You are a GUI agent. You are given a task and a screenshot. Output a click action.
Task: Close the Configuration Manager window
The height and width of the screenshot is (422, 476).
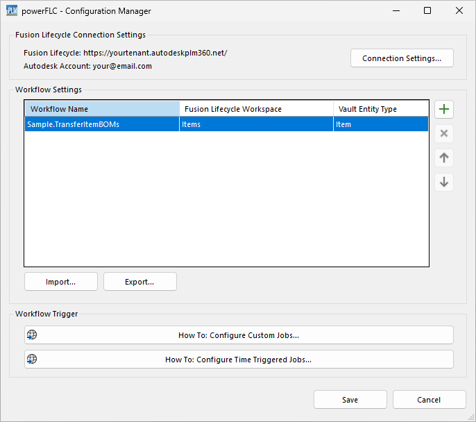[x=459, y=11]
